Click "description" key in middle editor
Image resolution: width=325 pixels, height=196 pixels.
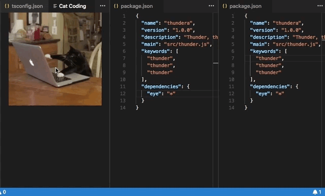coord(160,37)
